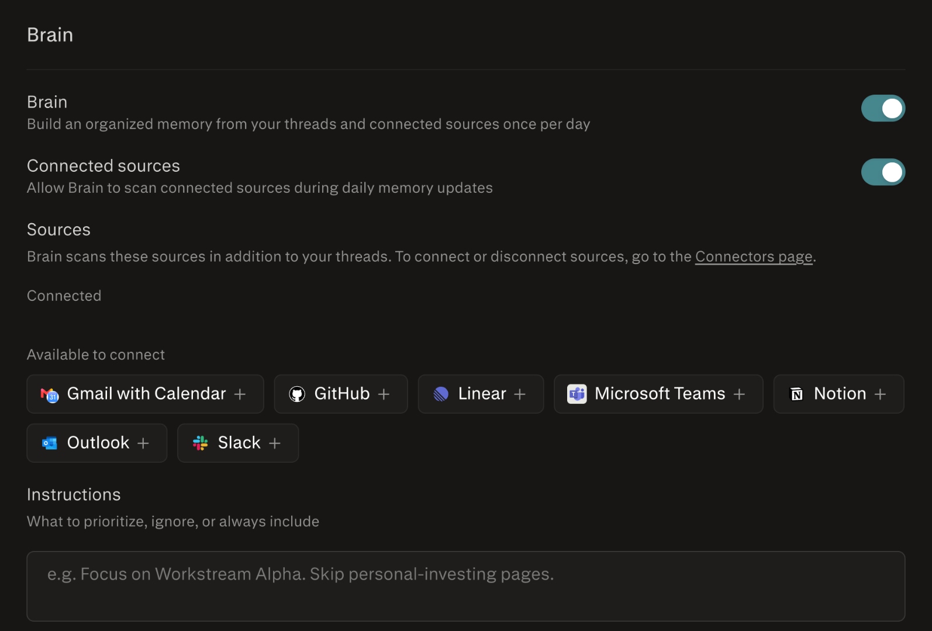932x631 pixels.
Task: Click the 'Instructions' section heading
Action: point(74,495)
